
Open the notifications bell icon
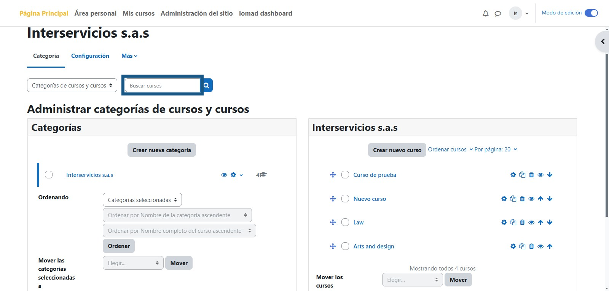point(485,14)
